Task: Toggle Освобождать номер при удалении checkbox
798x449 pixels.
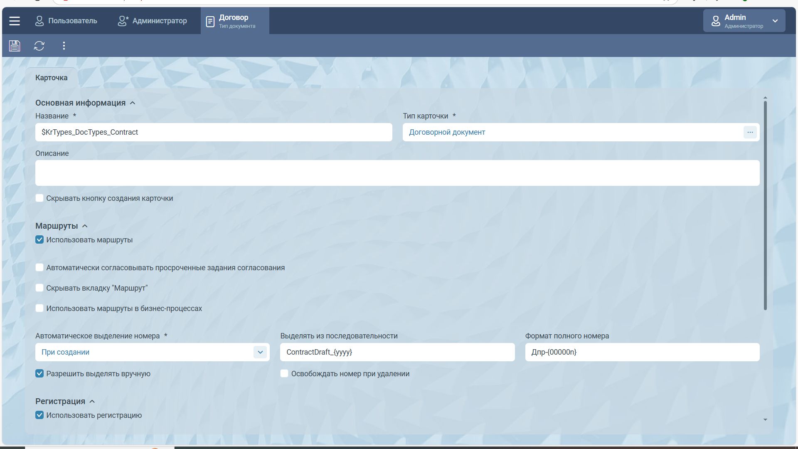Action: click(284, 374)
